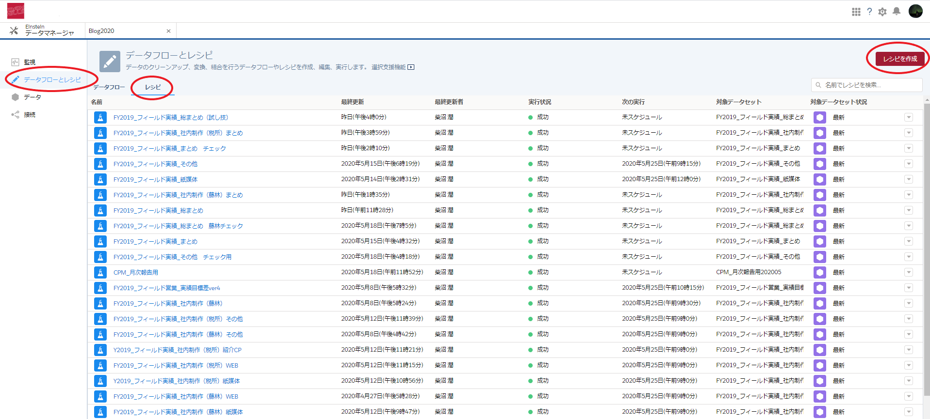Expand row actions for FY2019_フィールド実績_総まとめ（試し技）
Viewport: 930px width, 419px height.
909,117
